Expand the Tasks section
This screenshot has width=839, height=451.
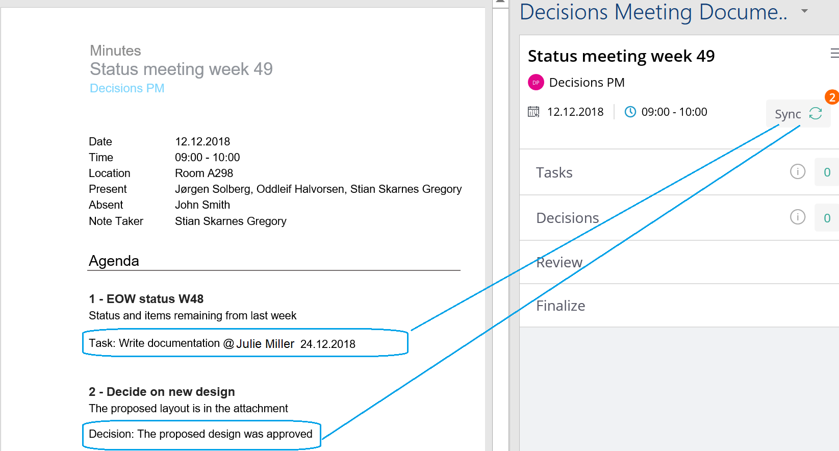(679, 172)
